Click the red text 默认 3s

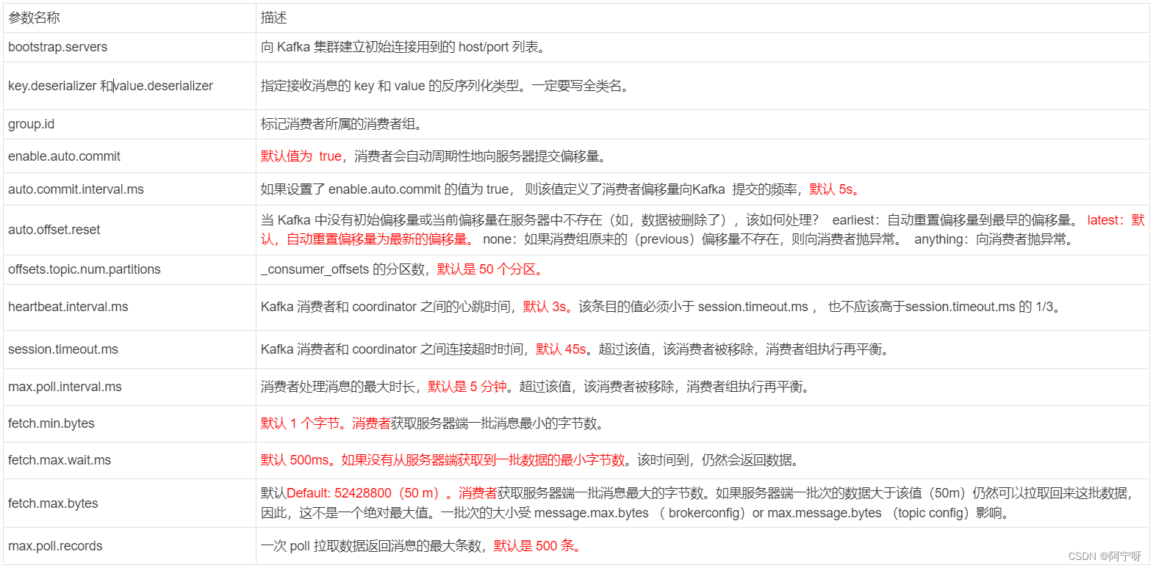(548, 307)
